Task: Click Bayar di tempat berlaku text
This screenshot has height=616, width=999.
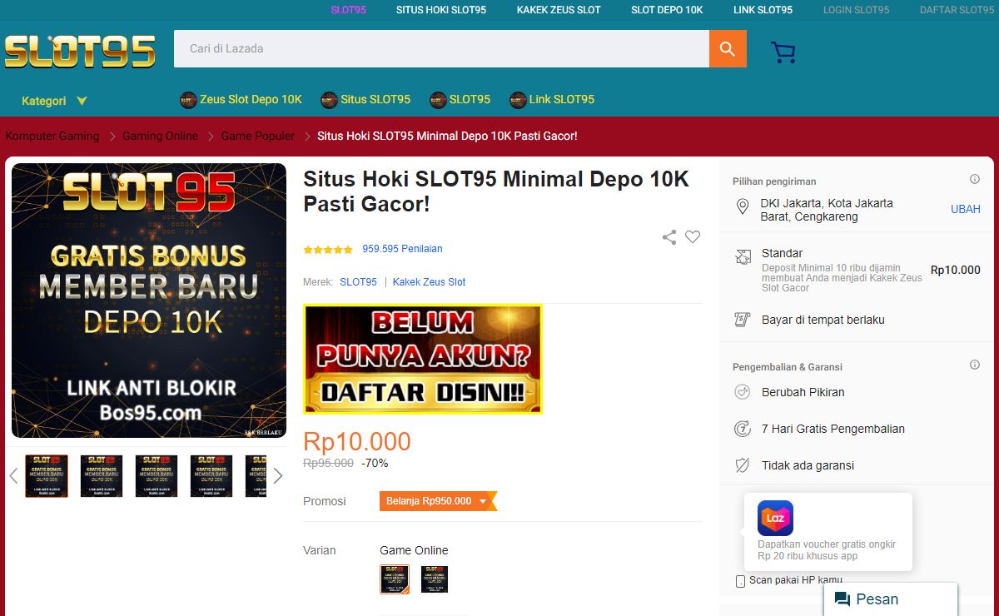Action: [823, 320]
